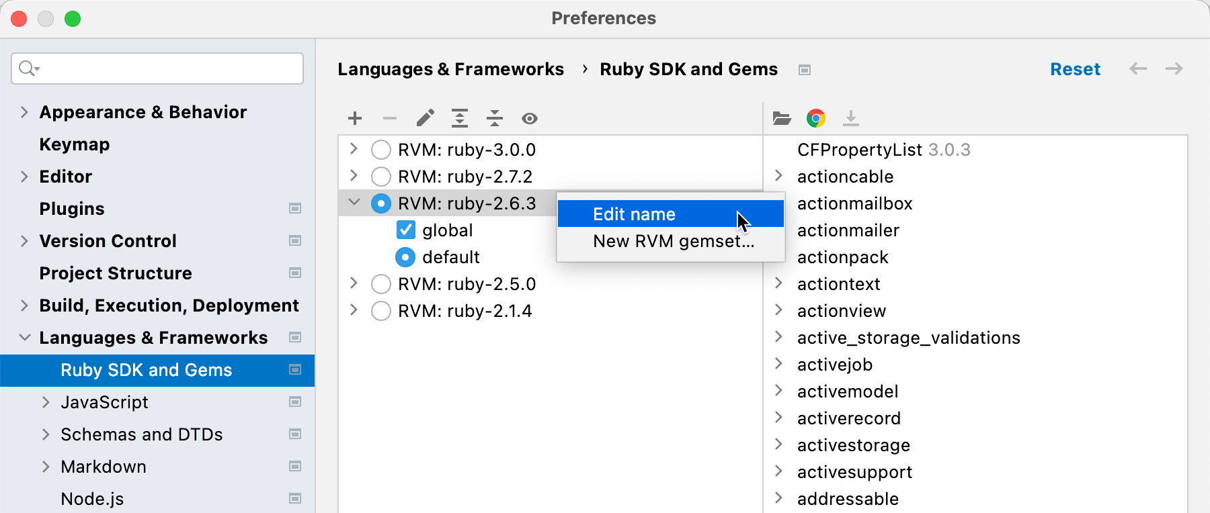1210x513 pixels.
Task: Expand Appearance & Behavior settings
Action: [x=24, y=112]
